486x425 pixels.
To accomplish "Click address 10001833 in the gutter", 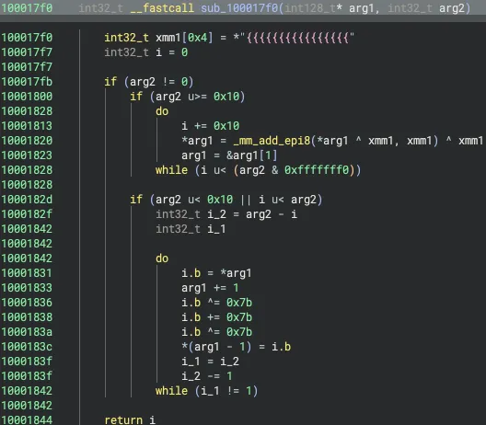I will pyautogui.click(x=27, y=288).
